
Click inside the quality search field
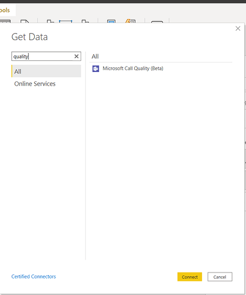[x=42, y=57]
